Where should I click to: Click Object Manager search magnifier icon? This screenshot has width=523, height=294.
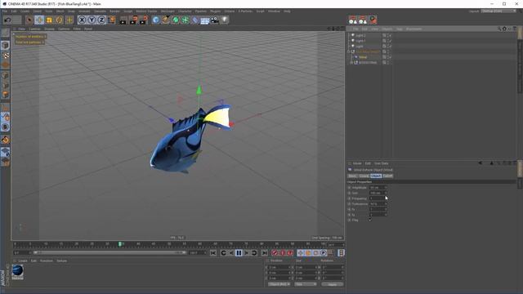[x=499, y=29]
